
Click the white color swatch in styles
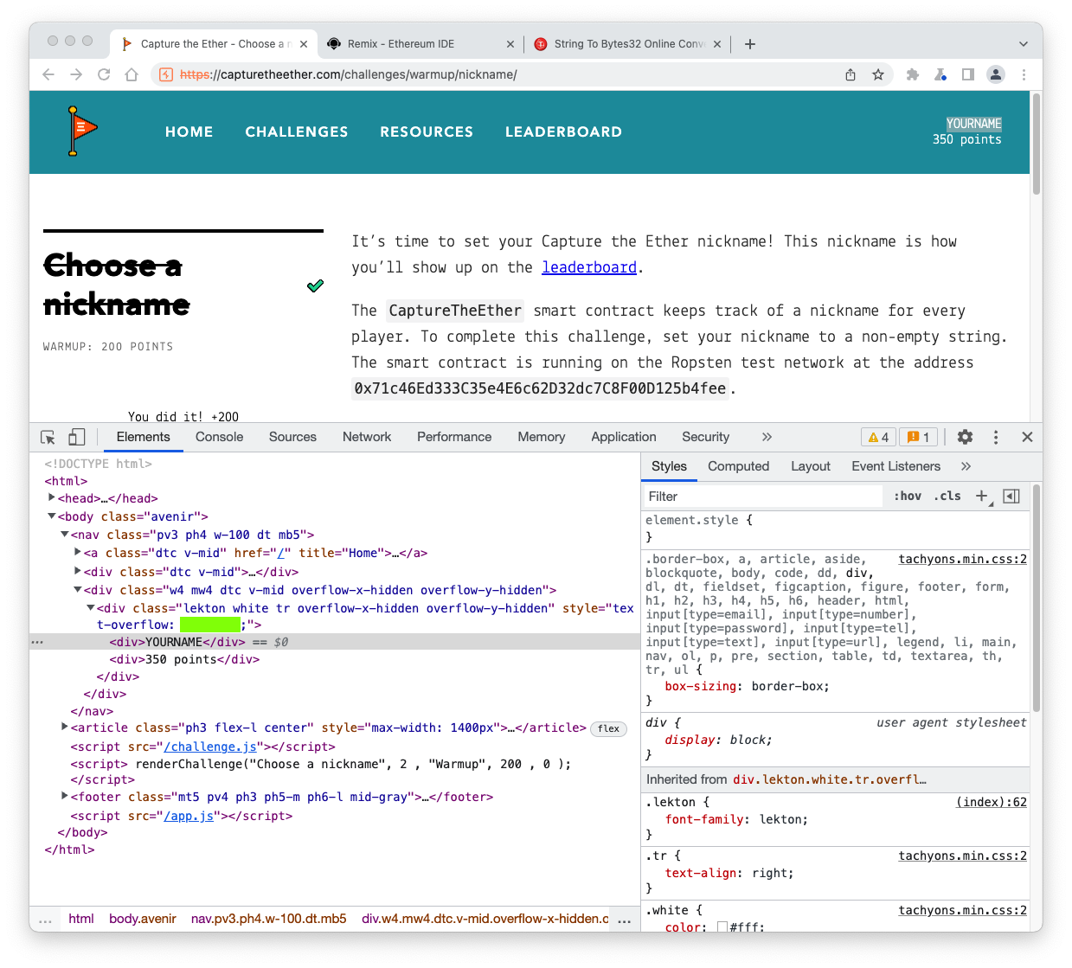722,927
